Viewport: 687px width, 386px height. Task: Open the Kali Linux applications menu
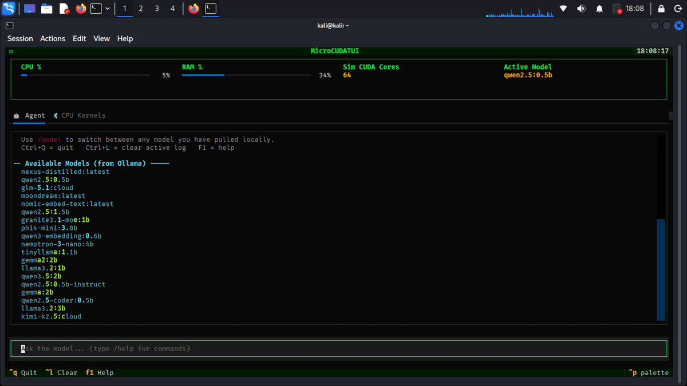pyautogui.click(x=9, y=9)
